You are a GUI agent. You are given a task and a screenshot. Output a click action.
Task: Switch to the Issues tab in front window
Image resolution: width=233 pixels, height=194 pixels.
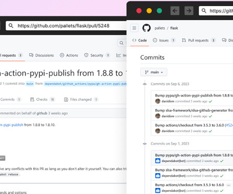click(164, 40)
